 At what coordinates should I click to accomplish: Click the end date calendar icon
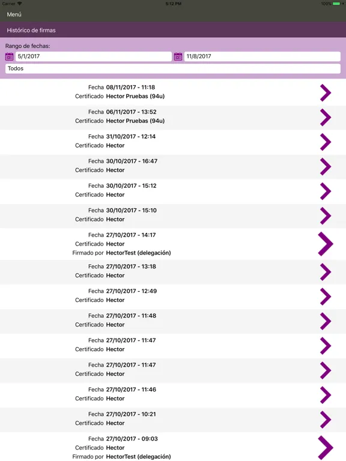[x=178, y=56]
